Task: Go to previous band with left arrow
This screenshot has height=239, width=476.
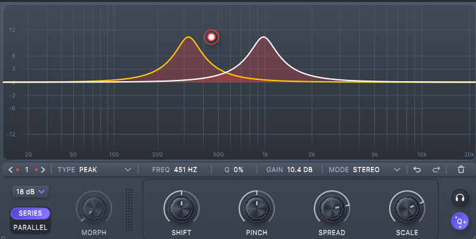Action: tap(10, 170)
